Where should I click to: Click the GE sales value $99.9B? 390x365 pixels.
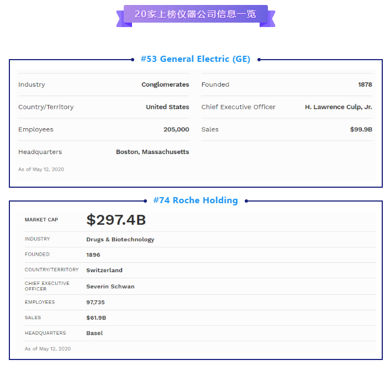tap(361, 129)
